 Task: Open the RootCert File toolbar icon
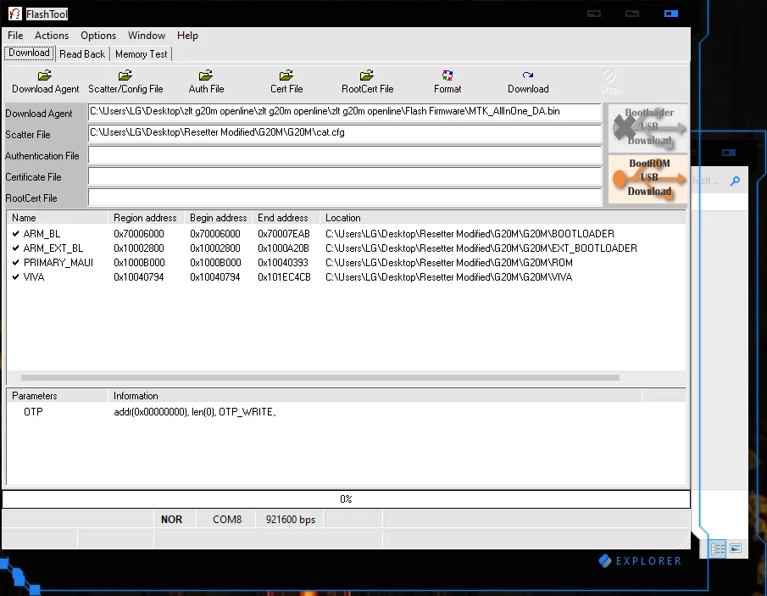coord(367,75)
